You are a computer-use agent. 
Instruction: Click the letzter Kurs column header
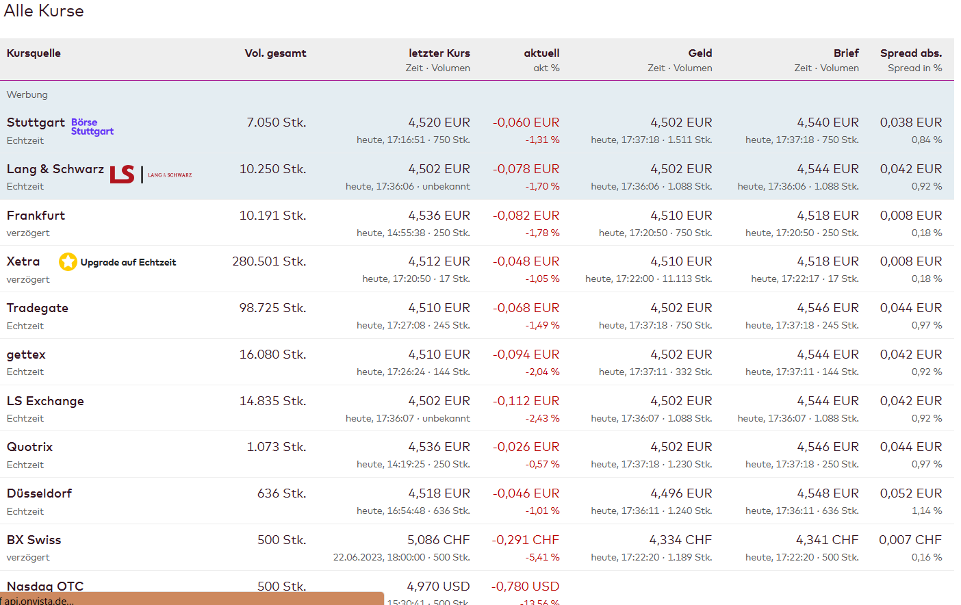pos(439,53)
